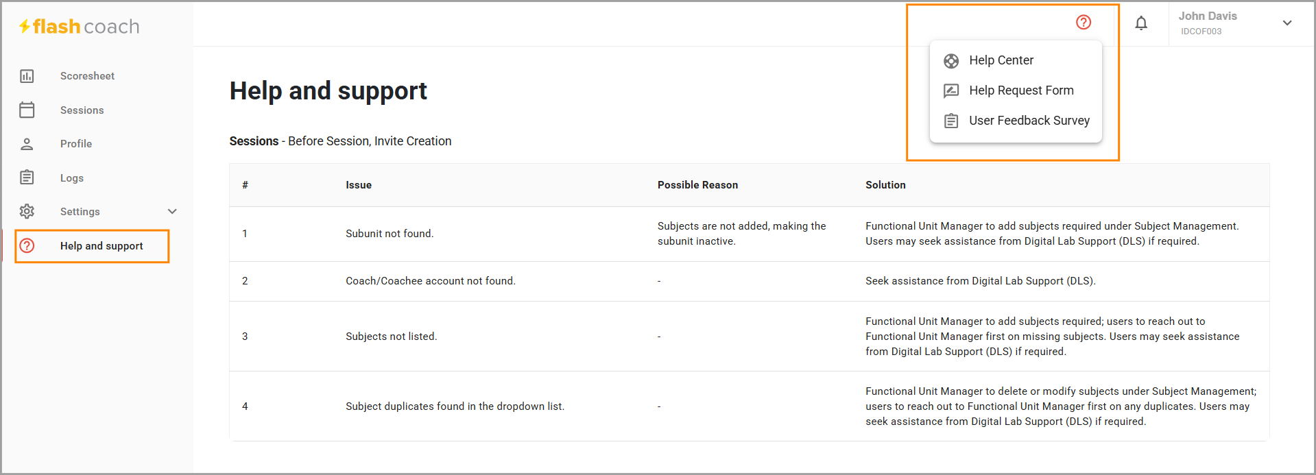Click the Help Request Form icon

[951, 90]
